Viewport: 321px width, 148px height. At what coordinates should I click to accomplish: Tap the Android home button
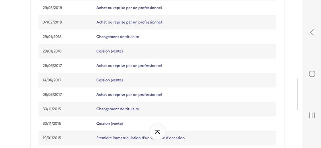coord(312,74)
